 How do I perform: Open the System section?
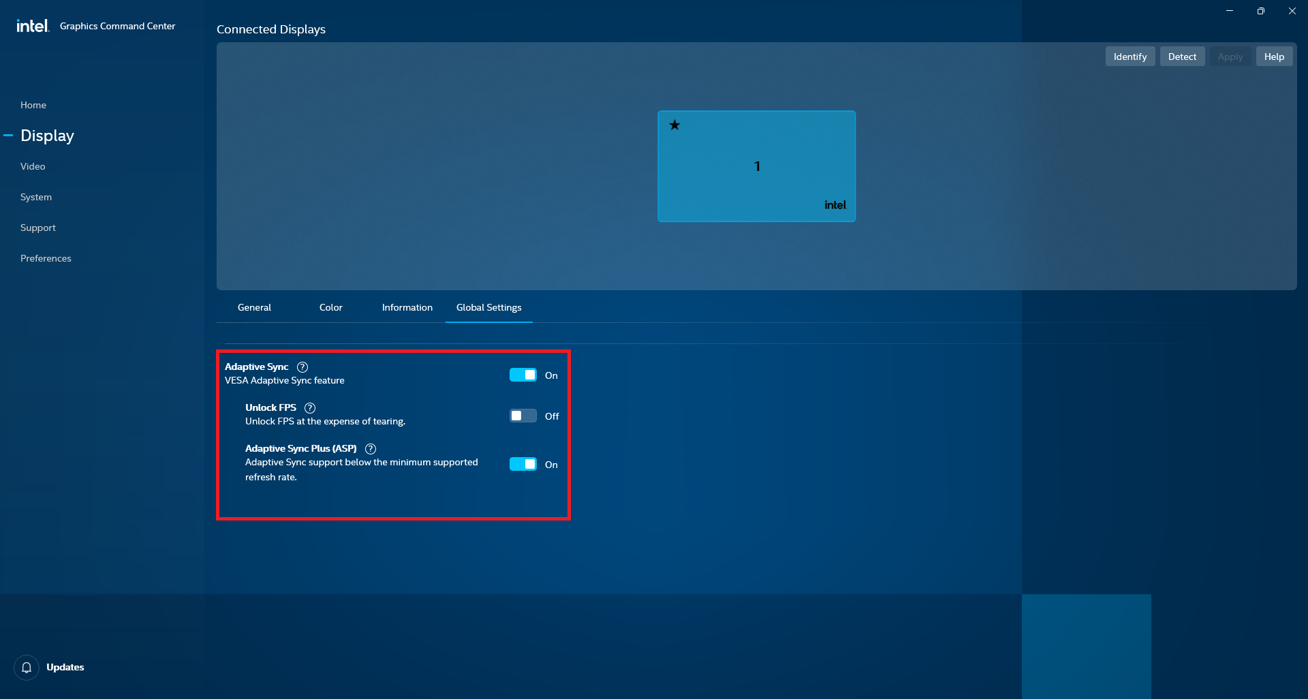pos(36,197)
